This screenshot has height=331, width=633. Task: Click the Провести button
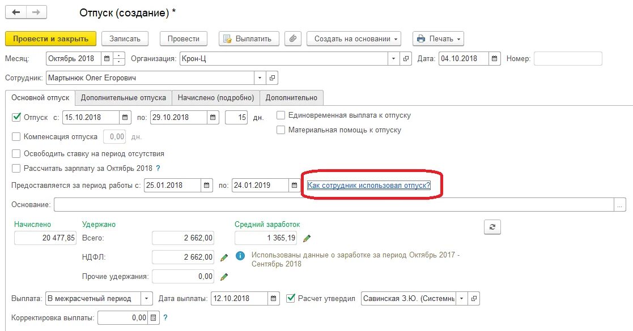(184, 38)
